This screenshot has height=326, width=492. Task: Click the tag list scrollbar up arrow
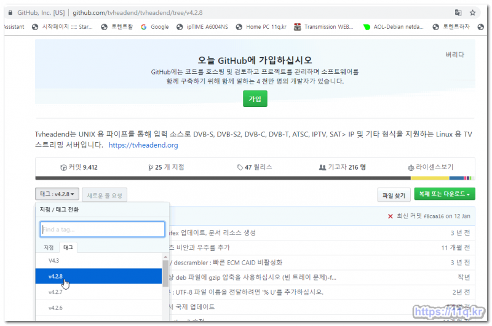pyautogui.click(x=165, y=257)
